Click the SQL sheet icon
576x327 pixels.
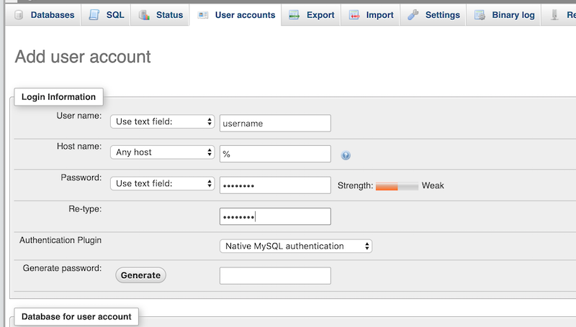click(x=94, y=15)
